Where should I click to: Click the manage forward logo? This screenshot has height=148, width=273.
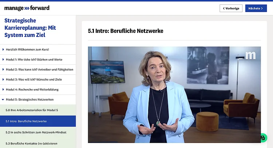point(27,8)
